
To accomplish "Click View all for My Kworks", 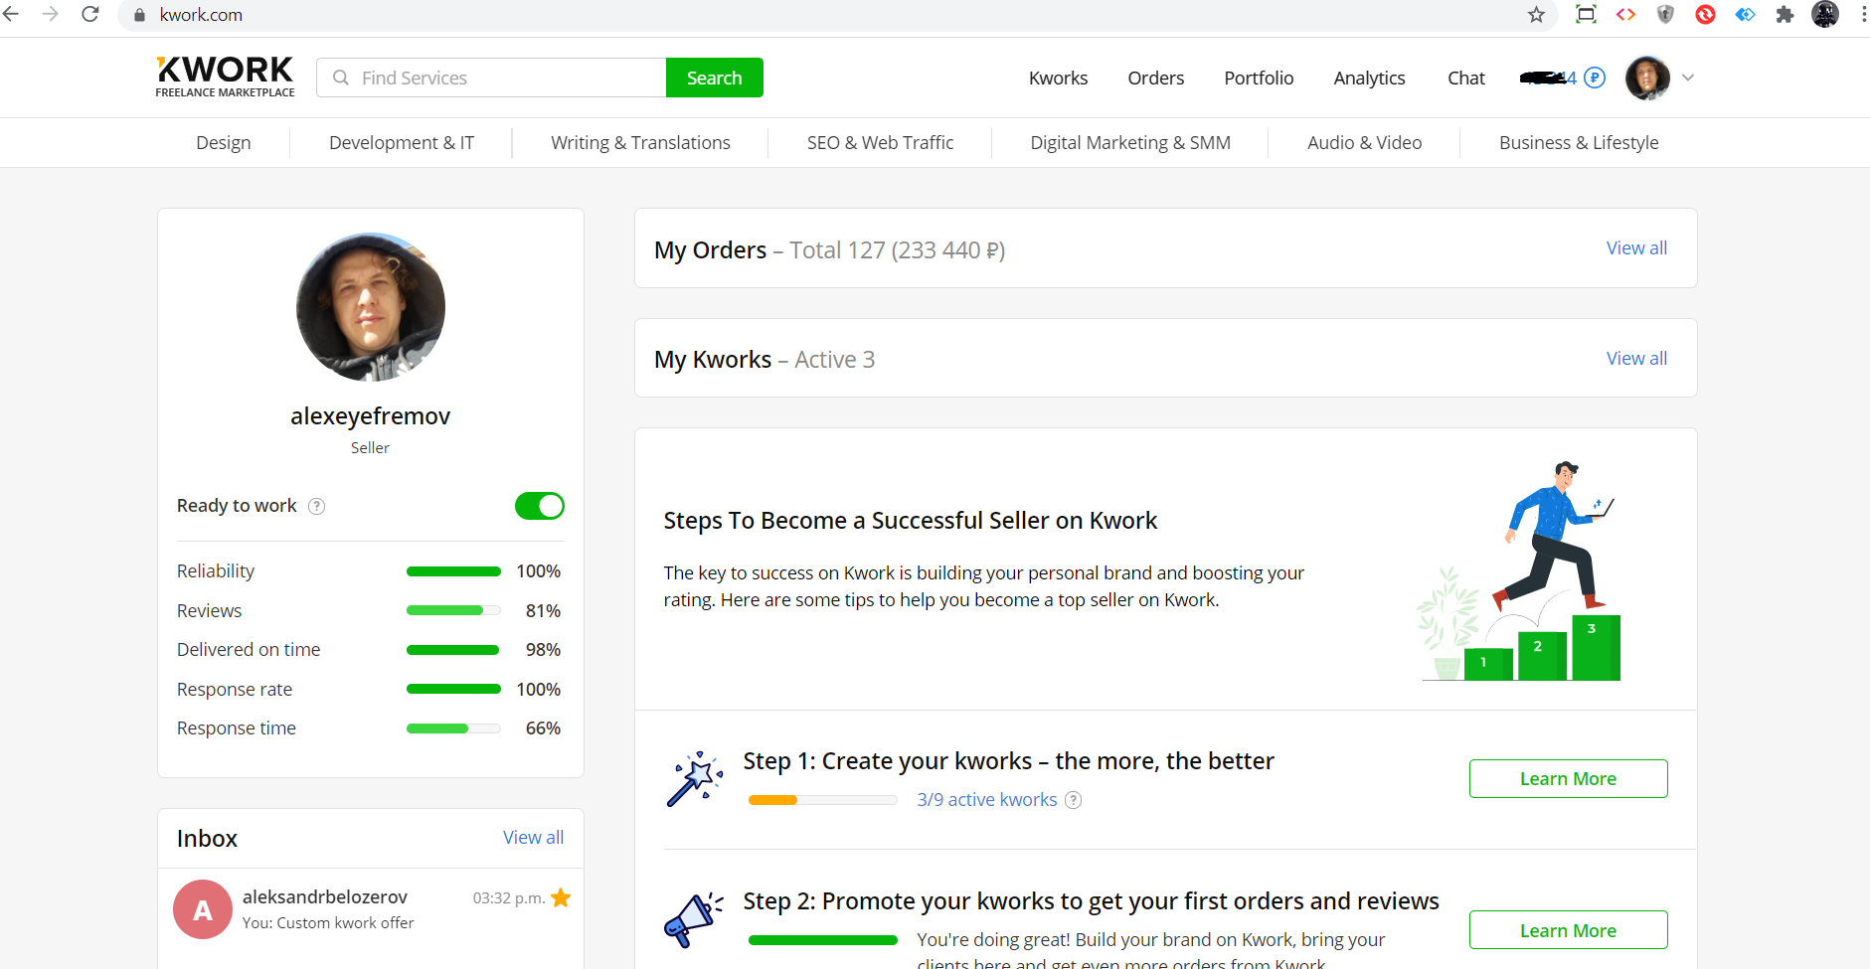I will (x=1636, y=358).
